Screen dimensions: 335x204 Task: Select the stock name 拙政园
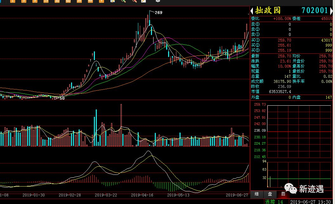click(x=267, y=10)
